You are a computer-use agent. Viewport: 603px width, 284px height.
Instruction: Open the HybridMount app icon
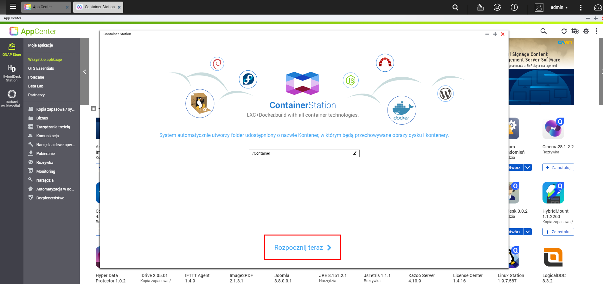tap(553, 193)
